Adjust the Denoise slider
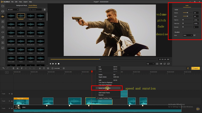This screenshot has width=202, height=113. [x=188, y=27]
